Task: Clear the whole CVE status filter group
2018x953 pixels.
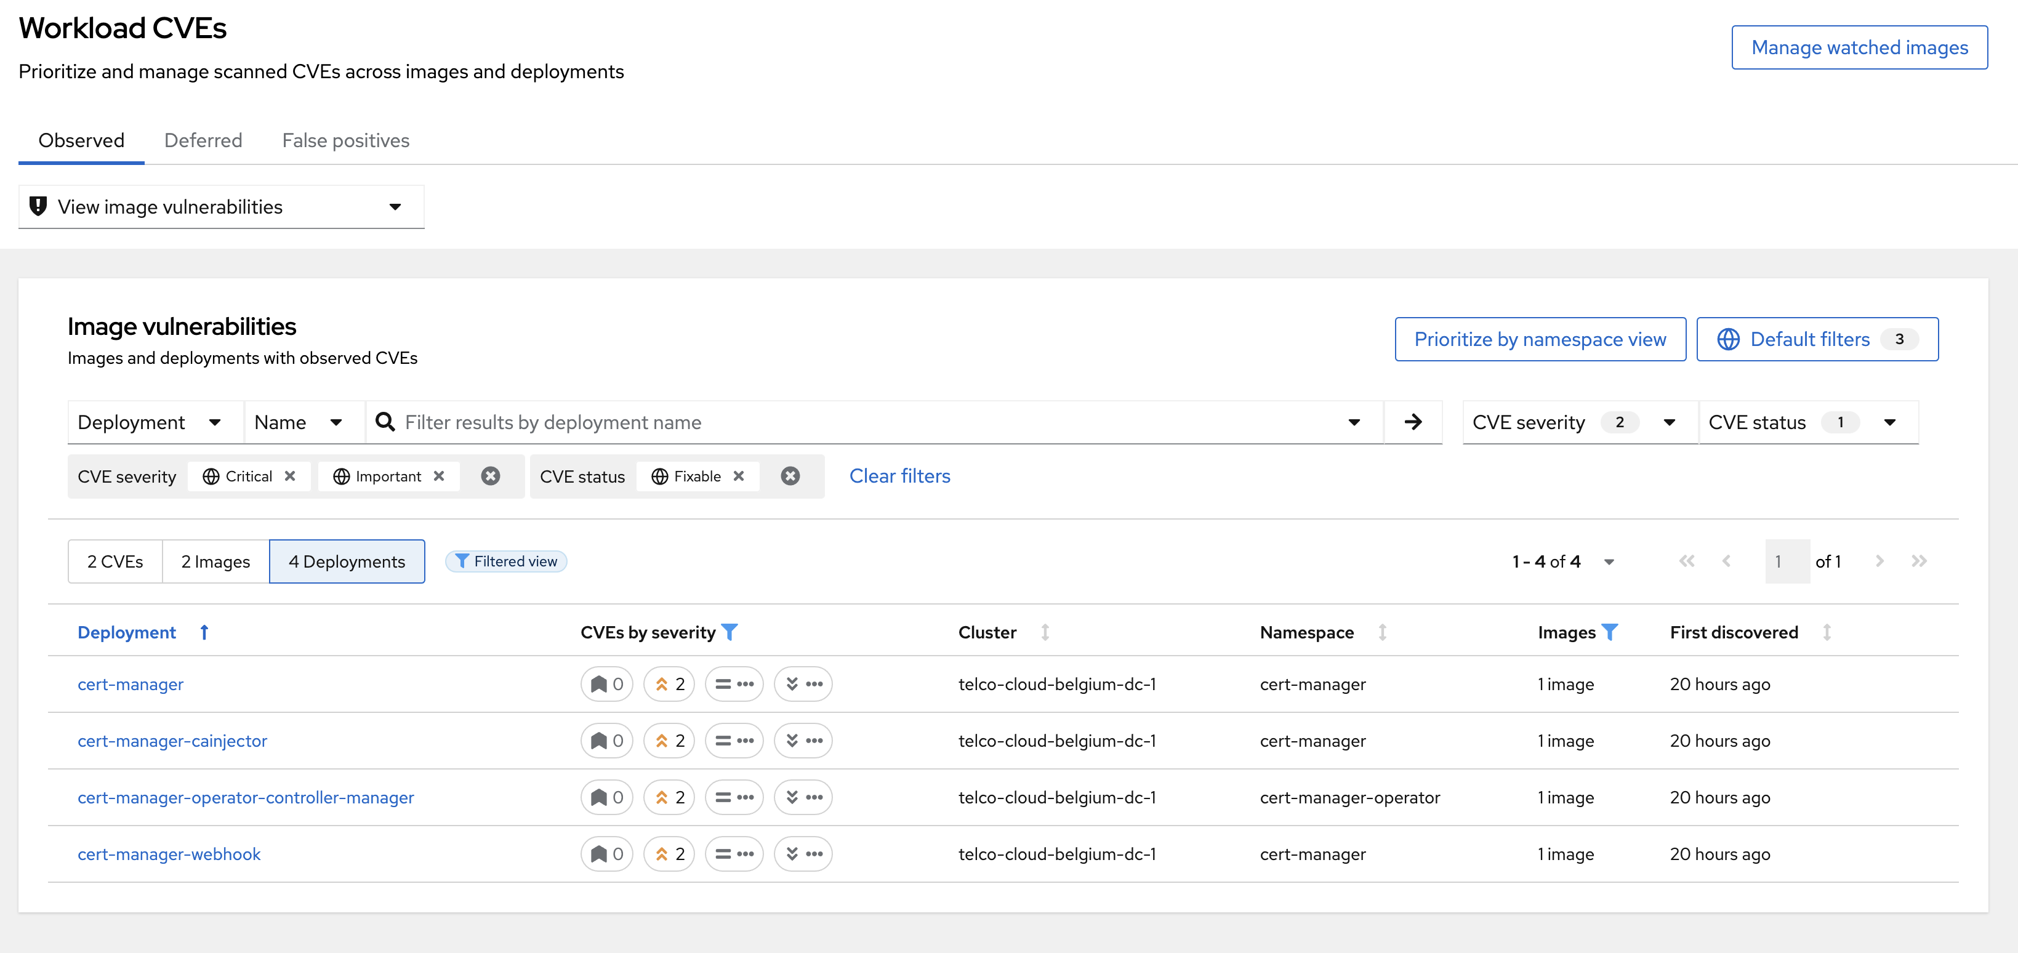Action: pos(790,476)
